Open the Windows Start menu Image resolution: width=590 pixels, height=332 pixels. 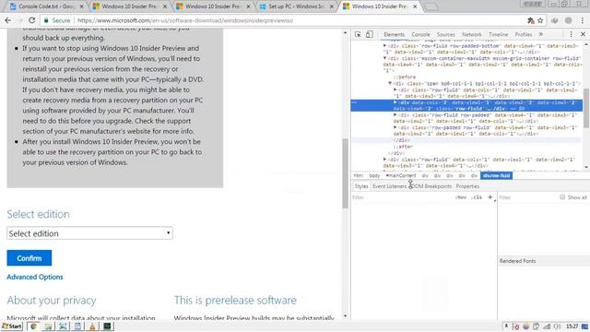(x=12, y=326)
